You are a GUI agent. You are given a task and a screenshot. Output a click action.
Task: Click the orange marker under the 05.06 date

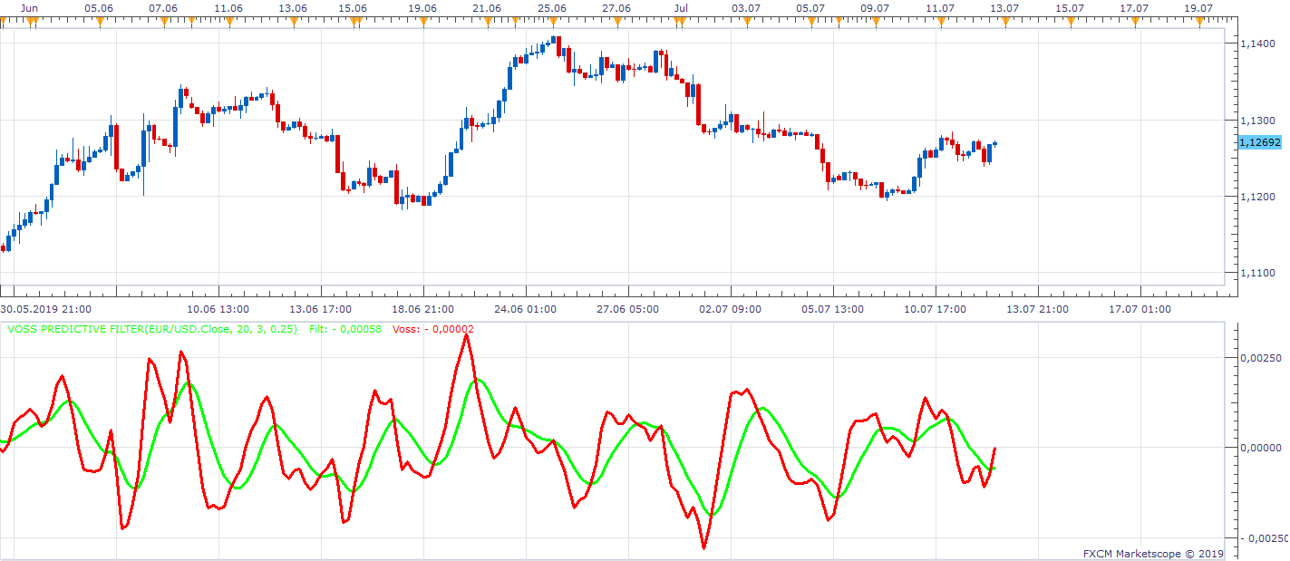tap(99, 21)
